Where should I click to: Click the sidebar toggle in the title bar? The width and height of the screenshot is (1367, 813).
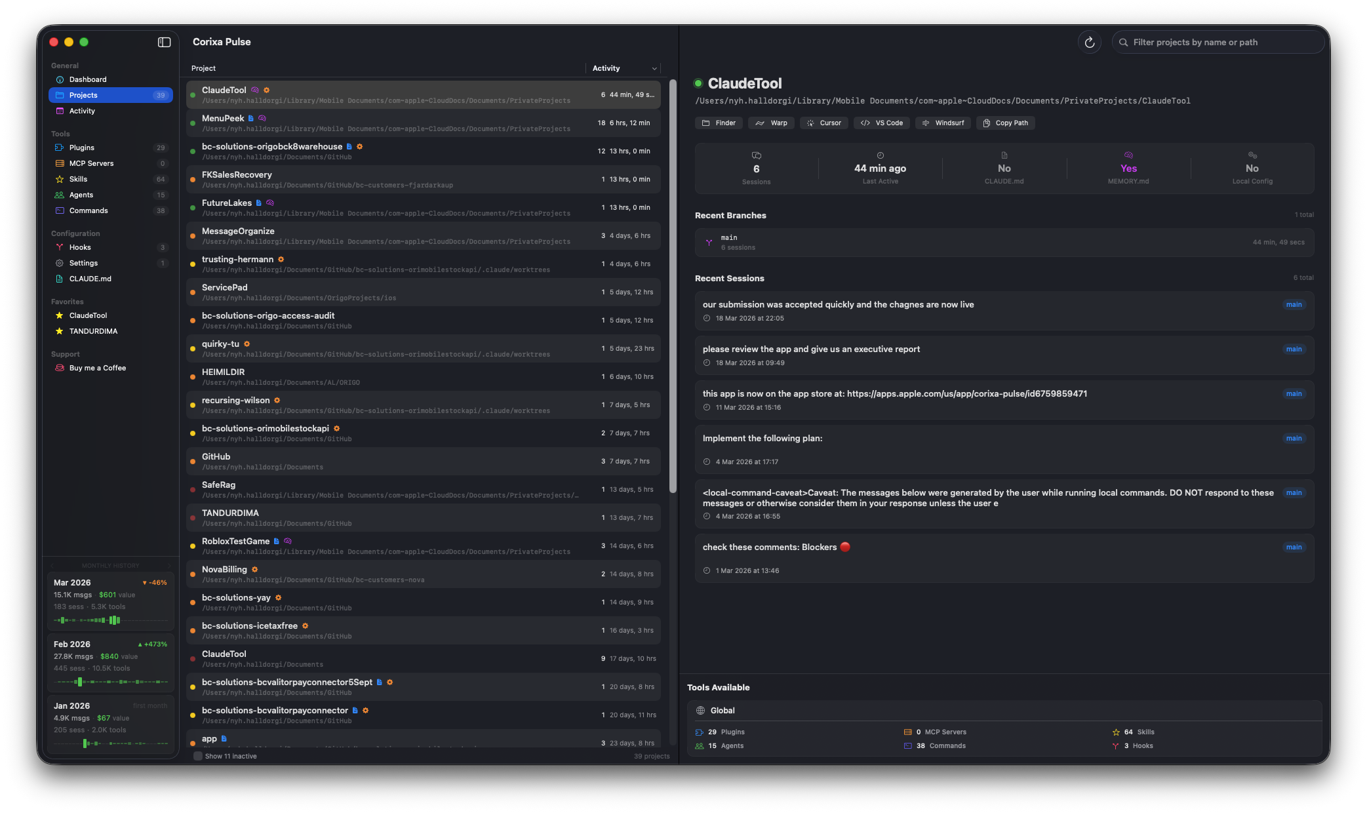[x=163, y=42]
